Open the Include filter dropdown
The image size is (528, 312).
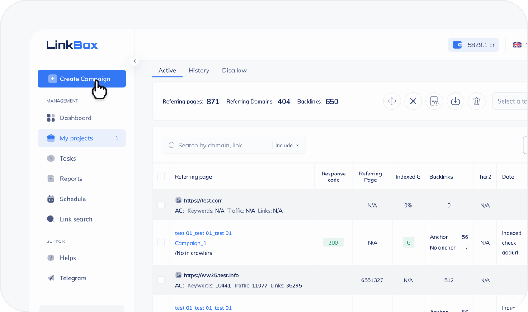click(287, 145)
